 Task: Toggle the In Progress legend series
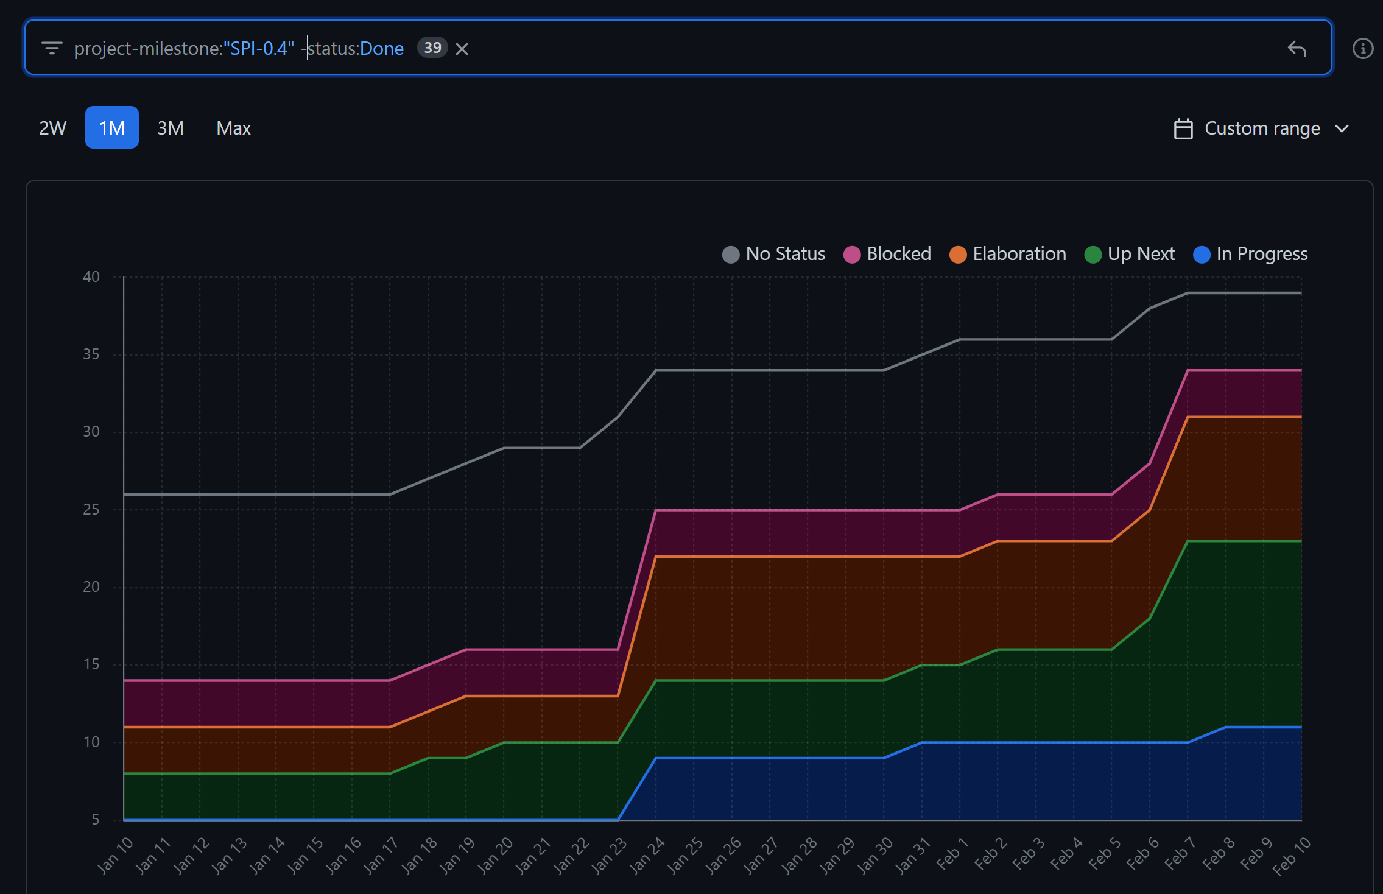pyautogui.click(x=1250, y=254)
